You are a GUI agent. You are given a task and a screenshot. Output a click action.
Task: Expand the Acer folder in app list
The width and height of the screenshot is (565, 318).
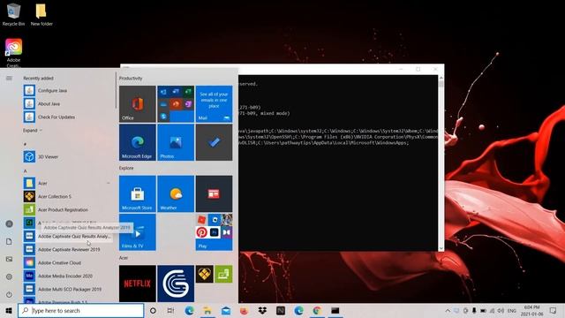(x=69, y=183)
